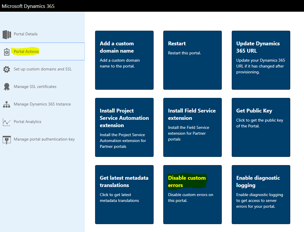The image size is (304, 232).
Task: Click the Add a custom domain name tile
Action: tap(124, 60)
